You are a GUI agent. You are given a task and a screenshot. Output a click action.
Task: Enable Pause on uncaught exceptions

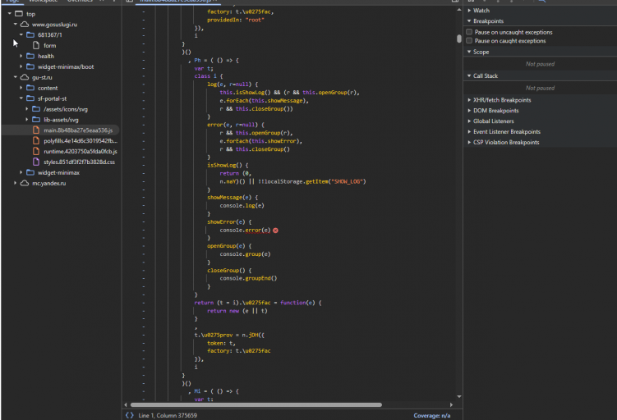(x=469, y=32)
